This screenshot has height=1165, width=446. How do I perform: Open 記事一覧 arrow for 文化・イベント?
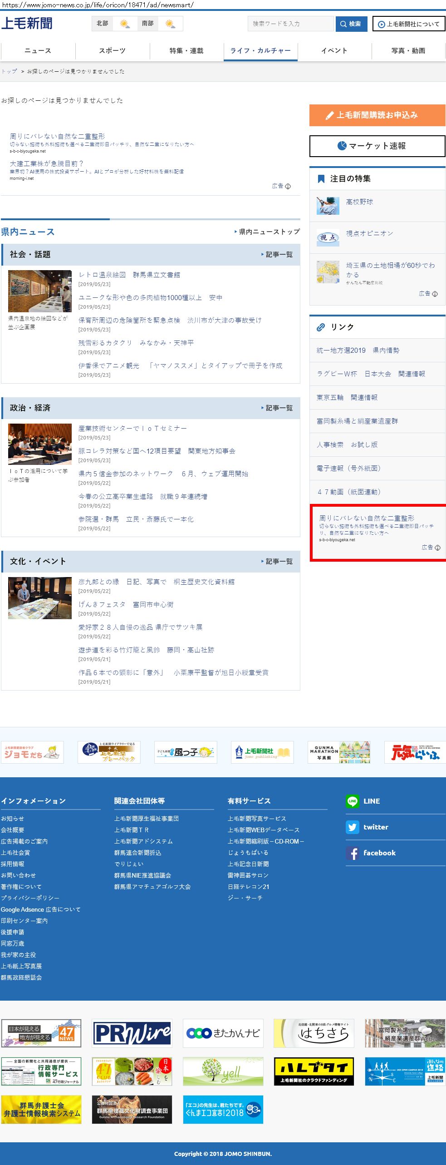(277, 562)
